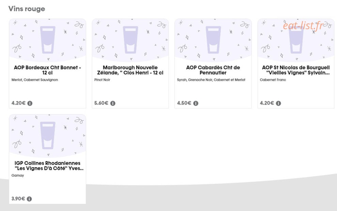Viewport: 337px width, 211px height.
Task: Click glass image on Marlborough Clos Henri card
Action: tap(131, 40)
